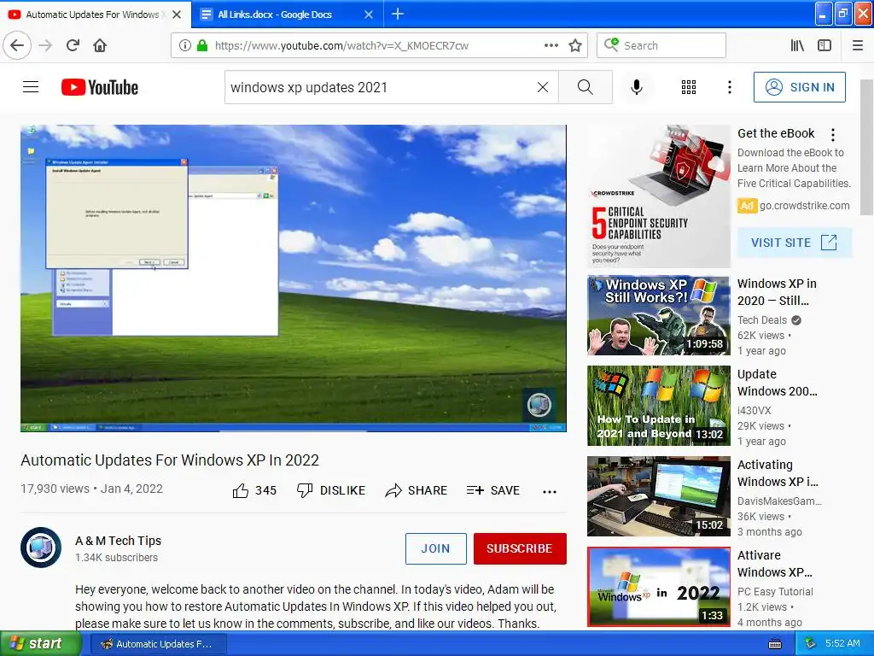The image size is (874, 656).
Task: Open the Update Windows 200... video title
Action: [x=777, y=383]
